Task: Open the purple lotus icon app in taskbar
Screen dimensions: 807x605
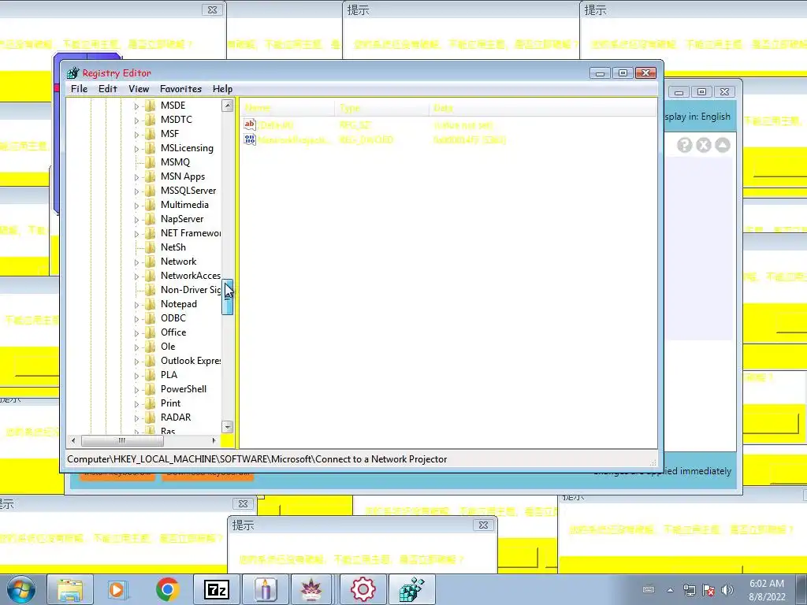Action: (311, 589)
